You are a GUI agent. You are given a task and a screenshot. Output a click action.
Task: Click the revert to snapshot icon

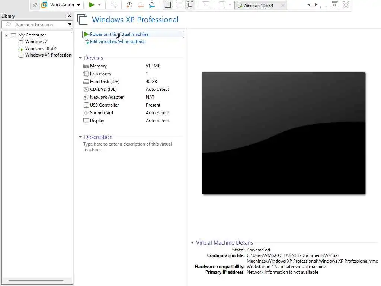point(141,5)
